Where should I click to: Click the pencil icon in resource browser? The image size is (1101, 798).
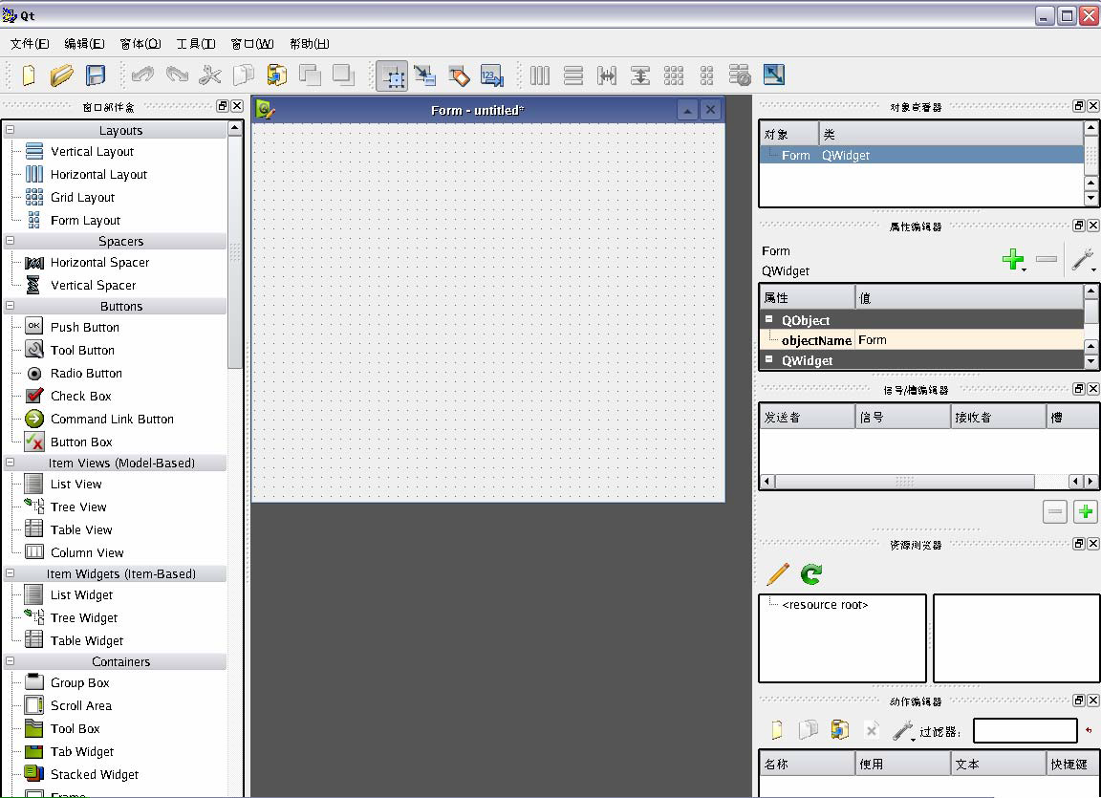[x=778, y=574]
